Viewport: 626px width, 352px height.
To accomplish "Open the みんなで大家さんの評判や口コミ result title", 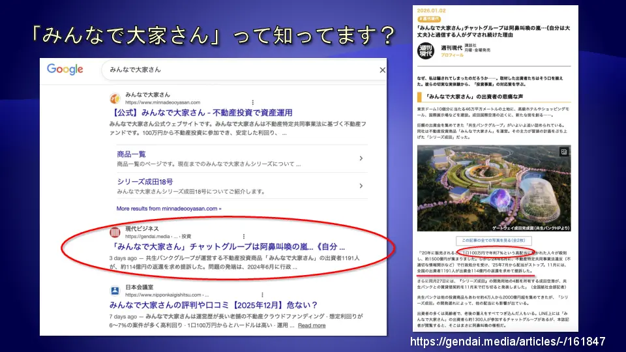I will [x=214, y=305].
